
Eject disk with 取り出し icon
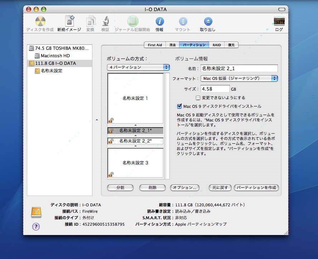[x=208, y=21]
